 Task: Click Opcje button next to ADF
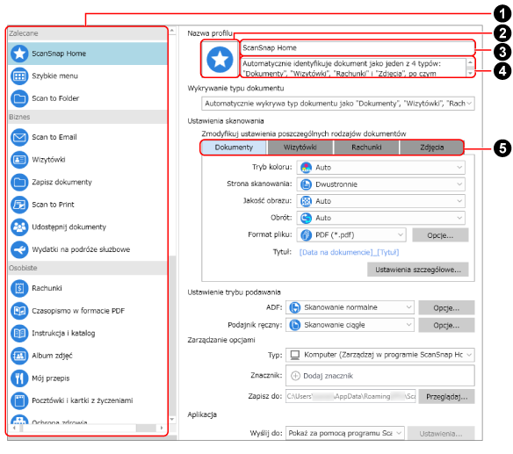pyautogui.click(x=446, y=308)
